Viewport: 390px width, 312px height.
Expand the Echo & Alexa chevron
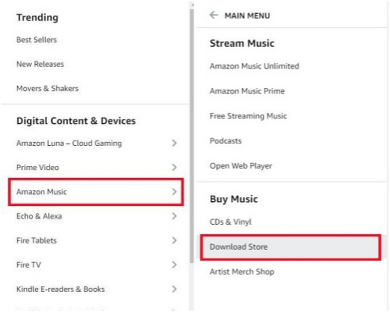point(175,216)
